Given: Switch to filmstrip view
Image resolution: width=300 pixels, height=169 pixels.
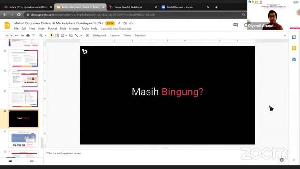Looking at the screenshot, I should (10, 161).
